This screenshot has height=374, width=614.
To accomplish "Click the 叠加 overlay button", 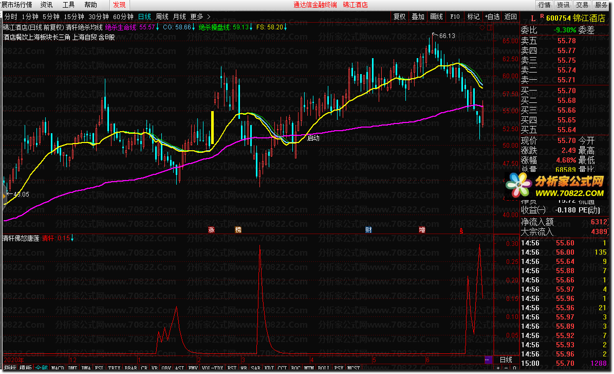I will point(418,16).
